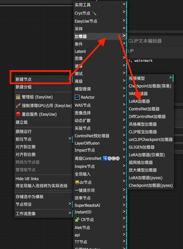The image size is (183, 249).
Task: Open InstantID category
Action: [100, 212]
